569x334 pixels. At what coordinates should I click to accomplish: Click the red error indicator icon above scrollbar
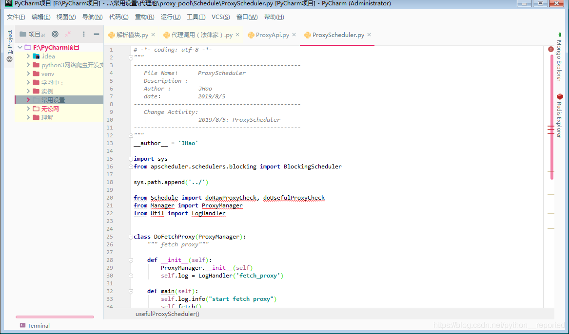click(551, 49)
